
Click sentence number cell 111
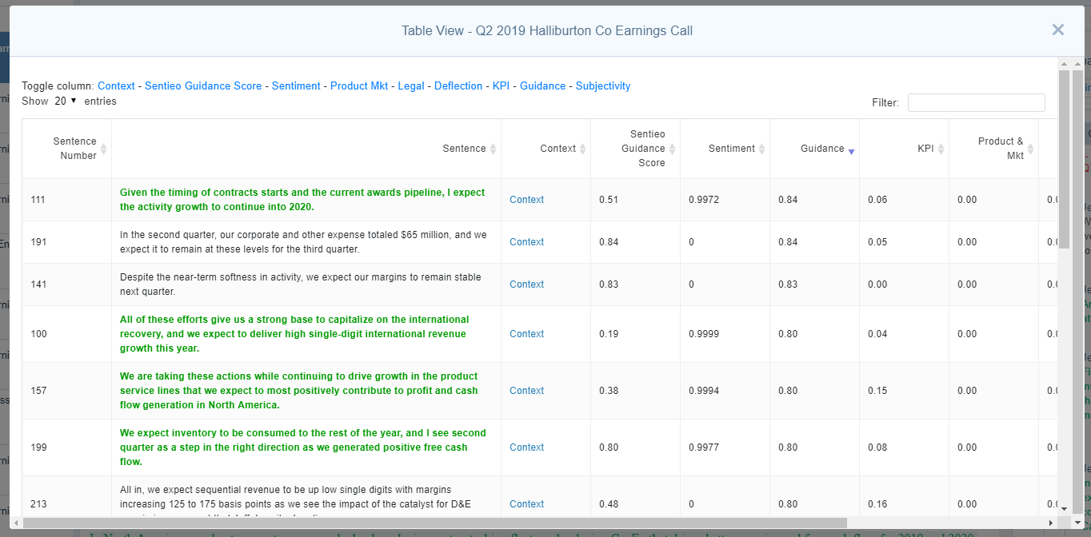(66, 200)
